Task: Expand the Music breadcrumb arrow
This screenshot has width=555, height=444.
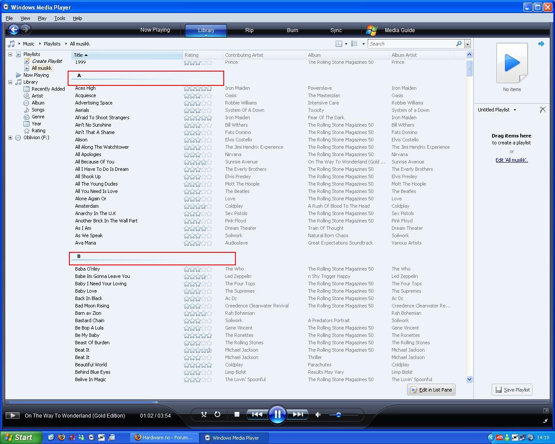Action: (x=40, y=44)
